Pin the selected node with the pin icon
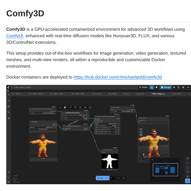The image size is (191, 191). [x=75, y=107]
